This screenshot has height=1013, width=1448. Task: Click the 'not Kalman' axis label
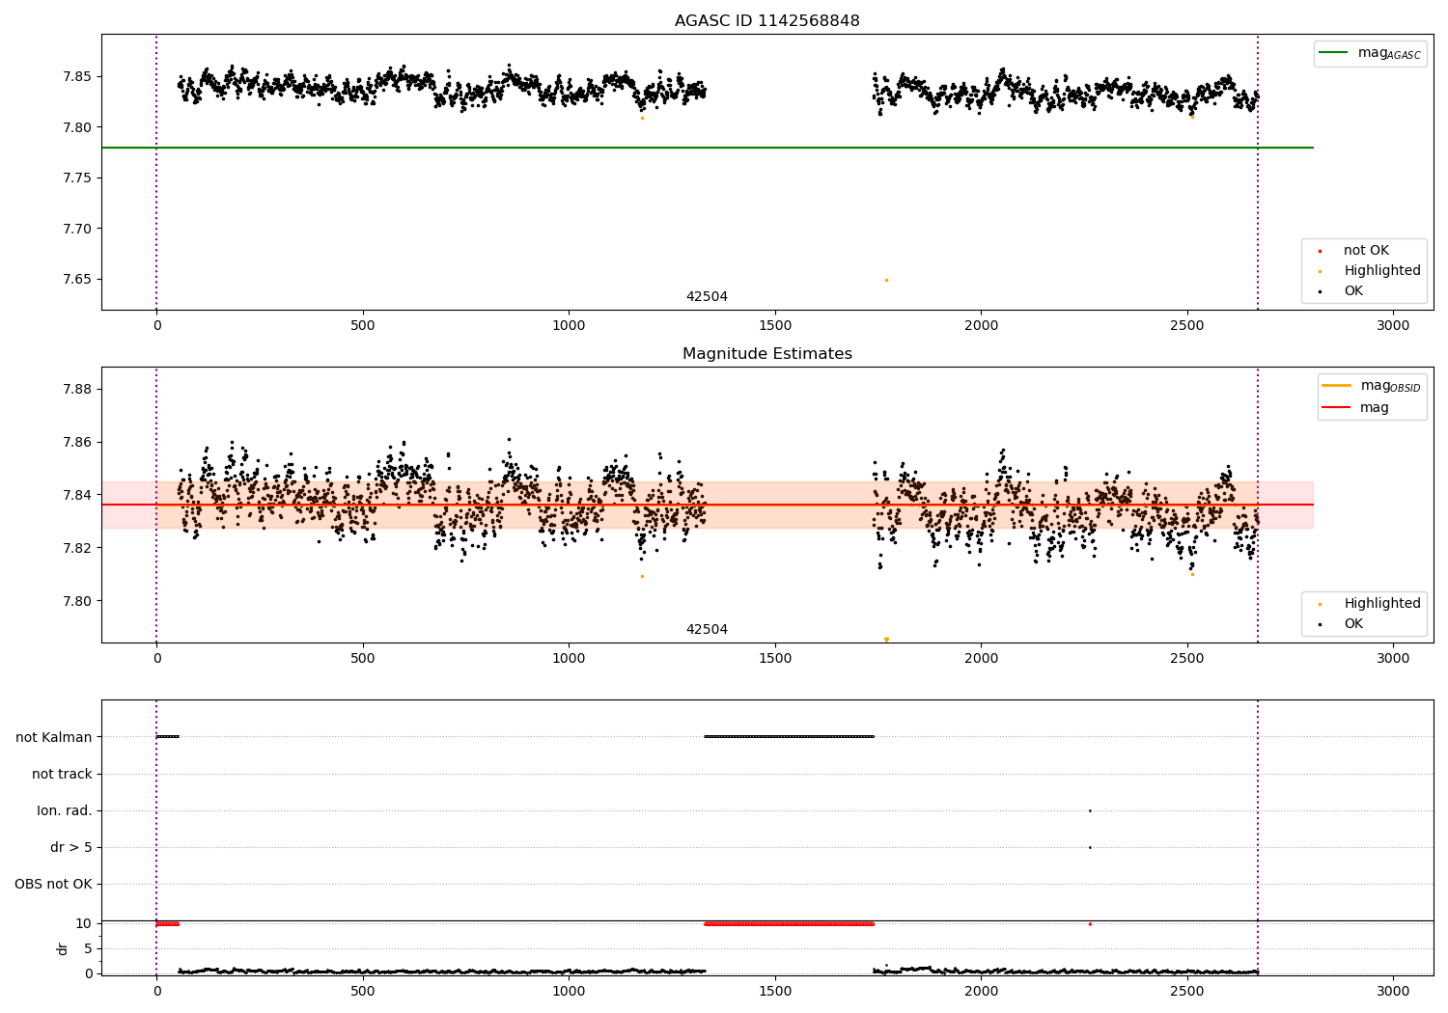54,737
